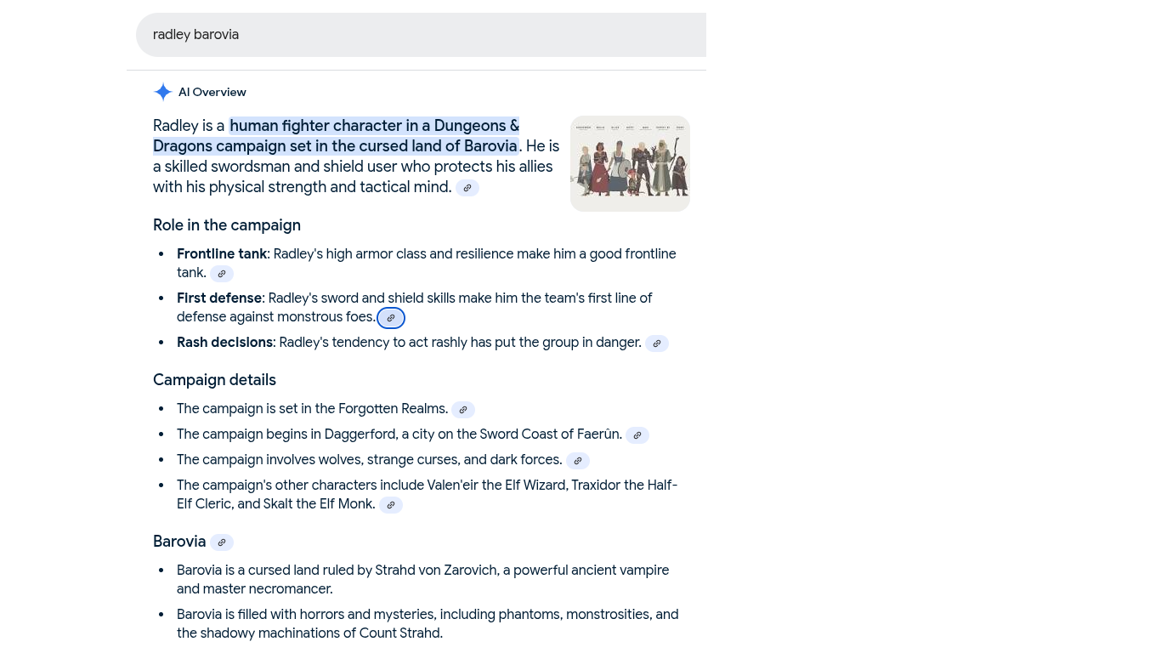The height and width of the screenshot is (653, 1161).
Task: Select the 'Role in the campaign' heading
Action: pos(227,225)
